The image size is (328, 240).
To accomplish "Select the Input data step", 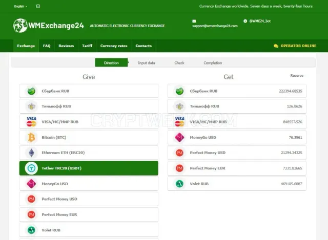I will point(147,63).
